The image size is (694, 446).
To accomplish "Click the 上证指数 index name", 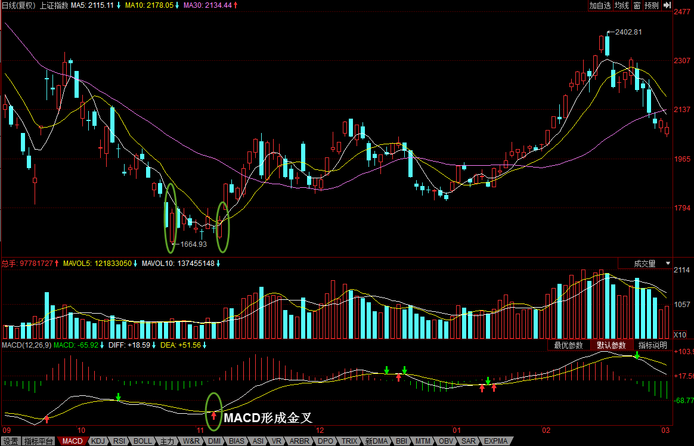I will pos(54,5).
